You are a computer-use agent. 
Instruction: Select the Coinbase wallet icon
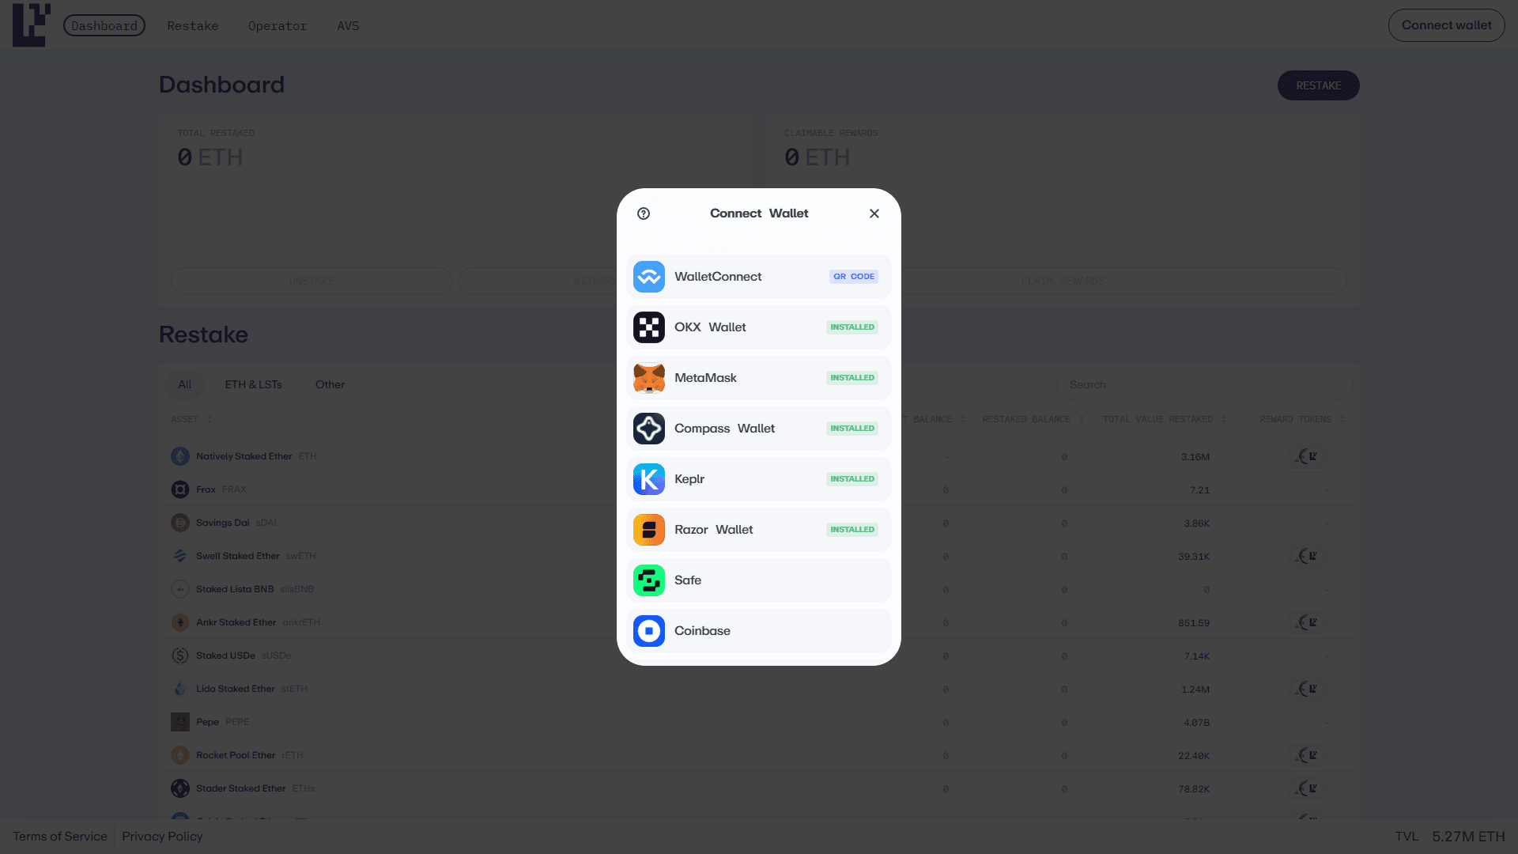click(648, 631)
